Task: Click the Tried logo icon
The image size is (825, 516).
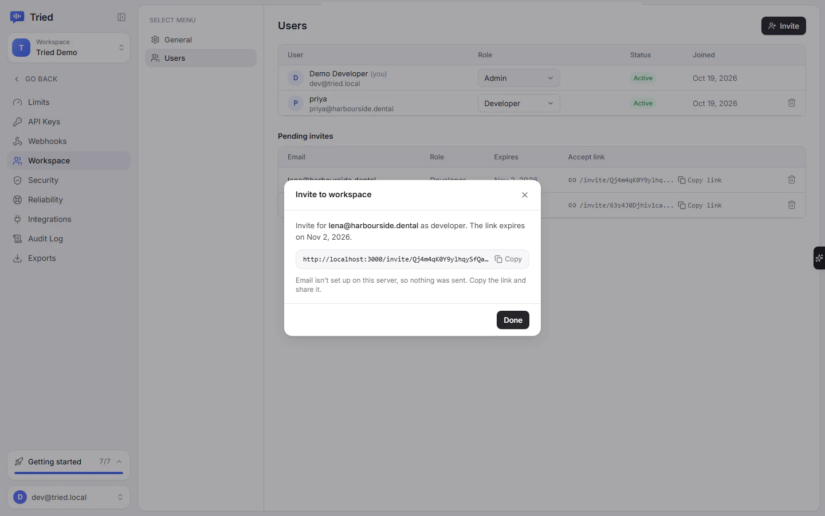Action: 17,17
